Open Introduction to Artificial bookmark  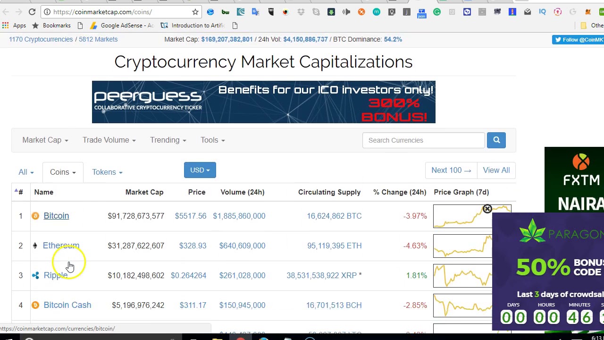(193, 25)
